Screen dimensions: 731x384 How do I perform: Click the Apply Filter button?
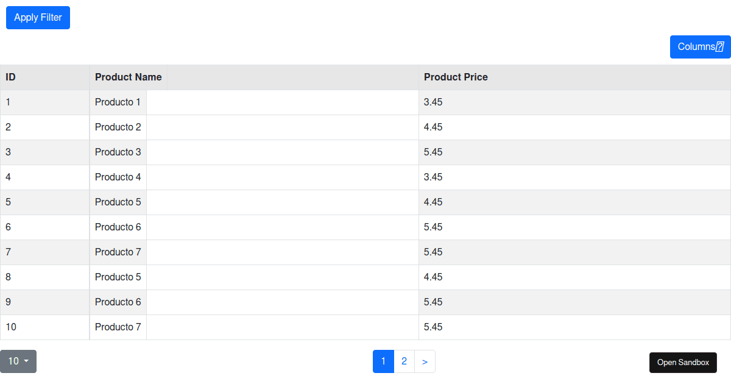pos(38,18)
